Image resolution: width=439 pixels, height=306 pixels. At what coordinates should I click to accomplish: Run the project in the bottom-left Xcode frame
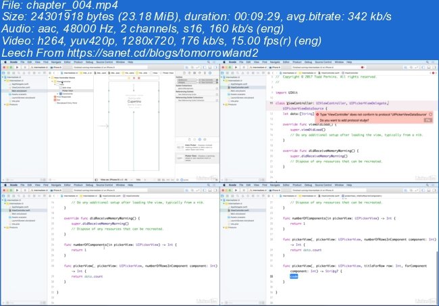coord(18,190)
